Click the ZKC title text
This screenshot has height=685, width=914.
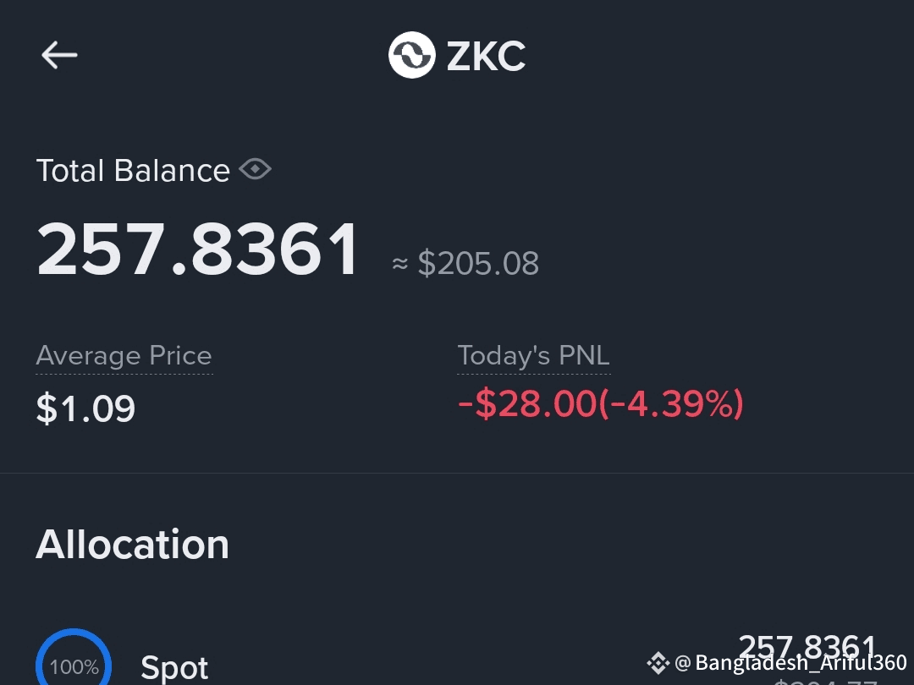[486, 56]
